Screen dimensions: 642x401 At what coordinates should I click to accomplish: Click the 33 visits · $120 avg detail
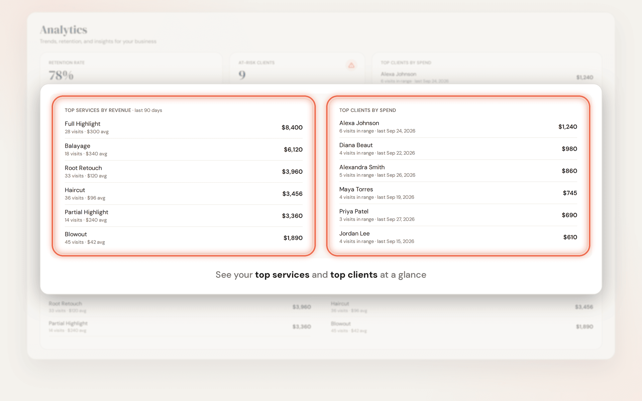[86, 176]
